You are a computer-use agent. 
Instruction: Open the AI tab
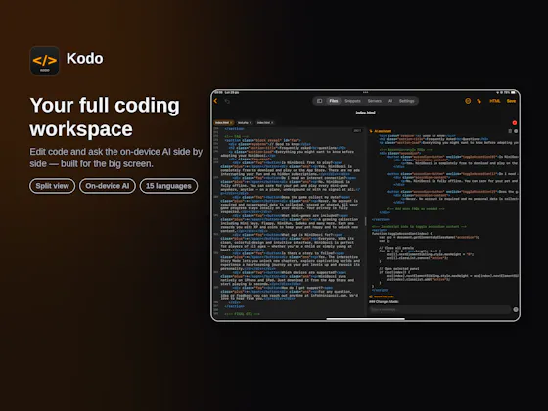pos(390,101)
